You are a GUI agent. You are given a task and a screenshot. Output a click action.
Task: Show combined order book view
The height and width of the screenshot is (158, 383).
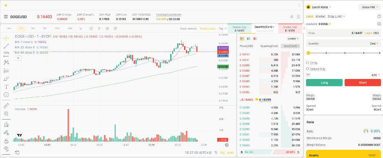click(242, 38)
